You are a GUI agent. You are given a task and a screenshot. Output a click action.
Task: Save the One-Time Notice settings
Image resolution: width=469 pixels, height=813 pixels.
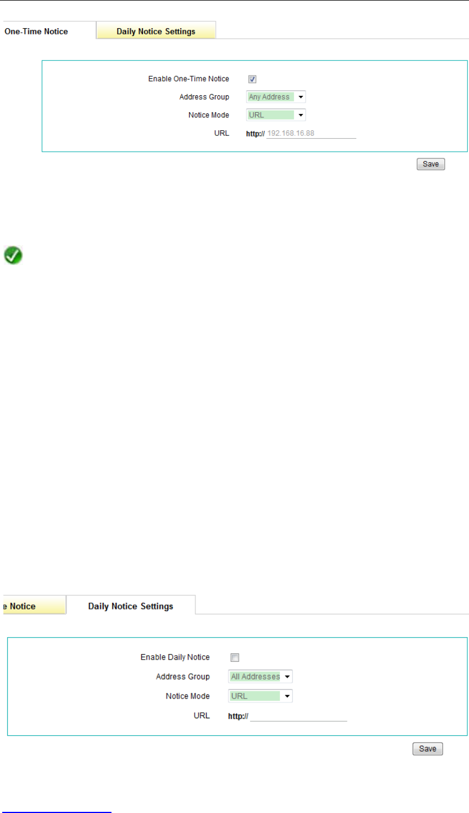coord(431,164)
